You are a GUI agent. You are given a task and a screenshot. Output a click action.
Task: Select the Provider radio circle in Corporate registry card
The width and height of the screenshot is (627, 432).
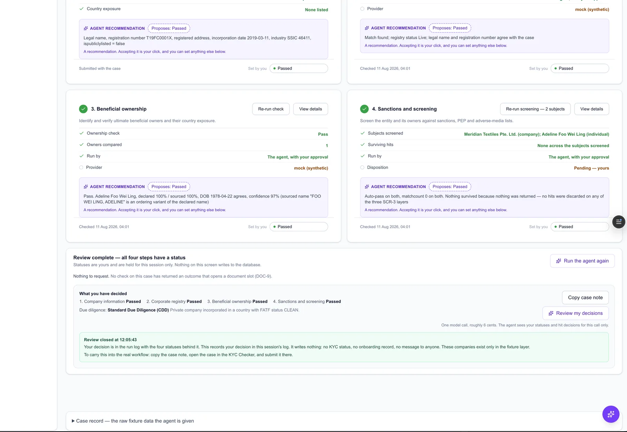coord(362,9)
